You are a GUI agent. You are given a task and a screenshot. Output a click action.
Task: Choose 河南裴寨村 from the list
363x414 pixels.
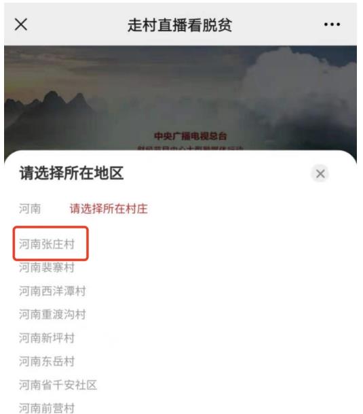pos(47,267)
